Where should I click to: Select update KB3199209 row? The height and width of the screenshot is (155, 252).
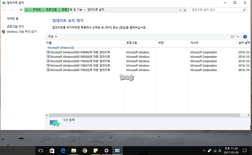pyautogui.click(x=148, y=57)
